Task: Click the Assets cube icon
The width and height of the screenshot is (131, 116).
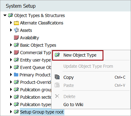Action: pyautogui.click(x=16, y=30)
